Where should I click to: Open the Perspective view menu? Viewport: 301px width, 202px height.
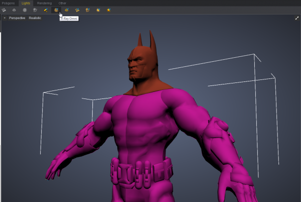click(17, 18)
